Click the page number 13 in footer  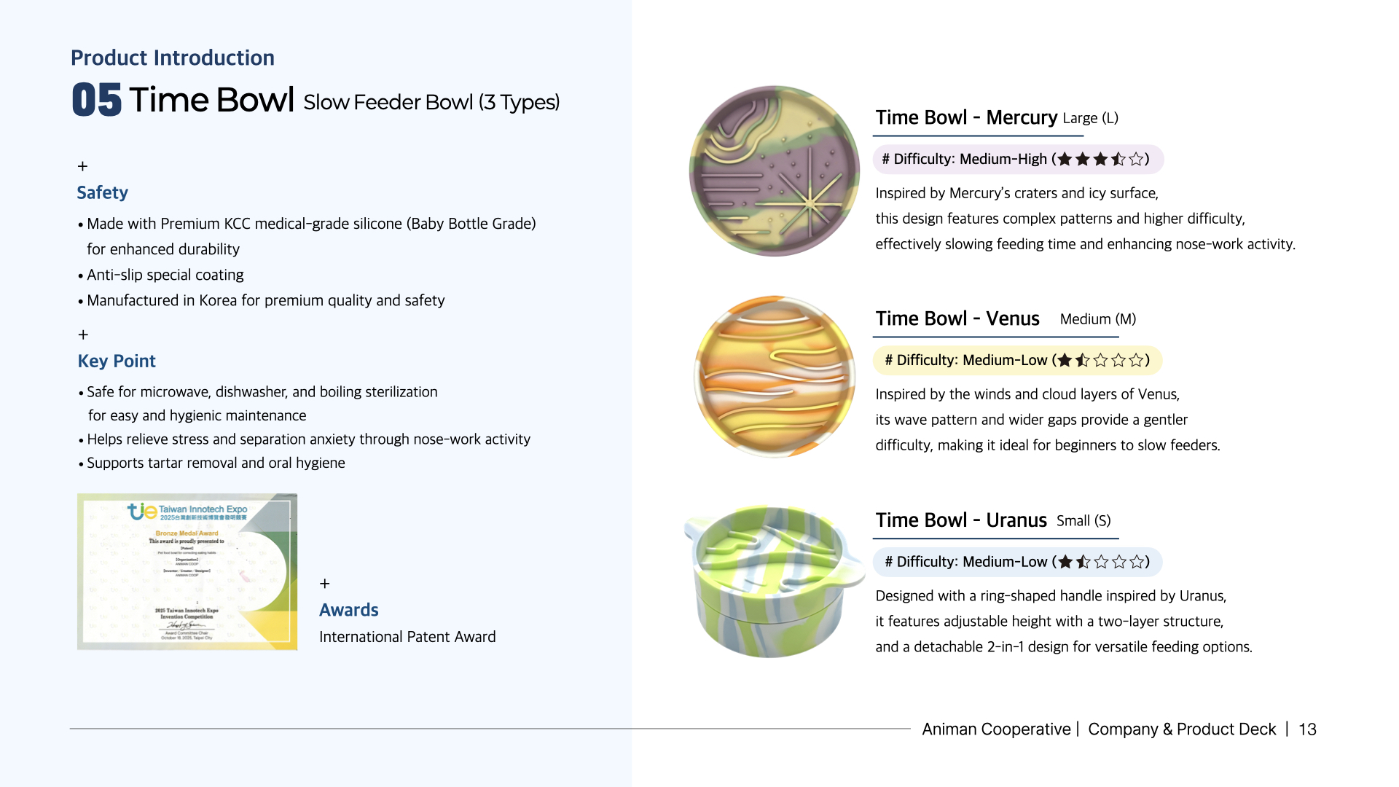[1307, 729]
